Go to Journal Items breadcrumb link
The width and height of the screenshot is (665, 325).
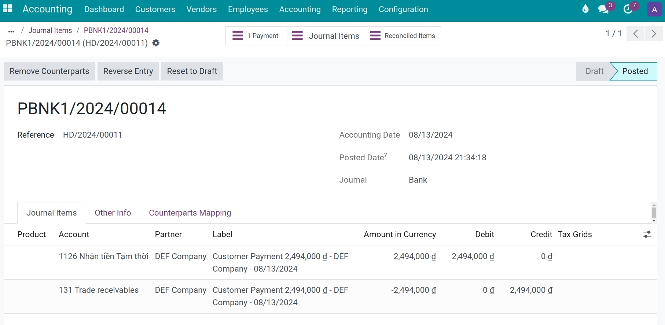coord(50,30)
